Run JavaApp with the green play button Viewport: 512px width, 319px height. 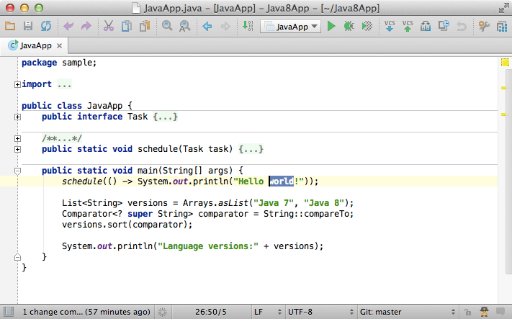pyautogui.click(x=331, y=26)
